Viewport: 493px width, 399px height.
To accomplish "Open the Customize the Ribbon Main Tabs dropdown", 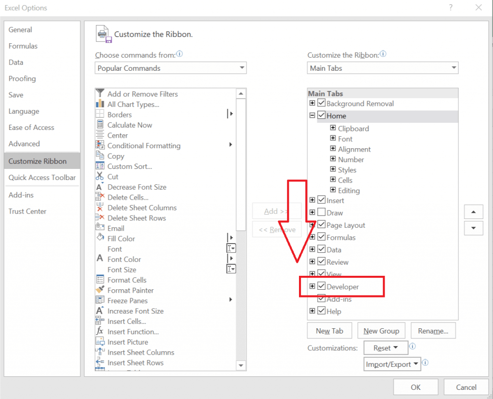I will [x=383, y=68].
